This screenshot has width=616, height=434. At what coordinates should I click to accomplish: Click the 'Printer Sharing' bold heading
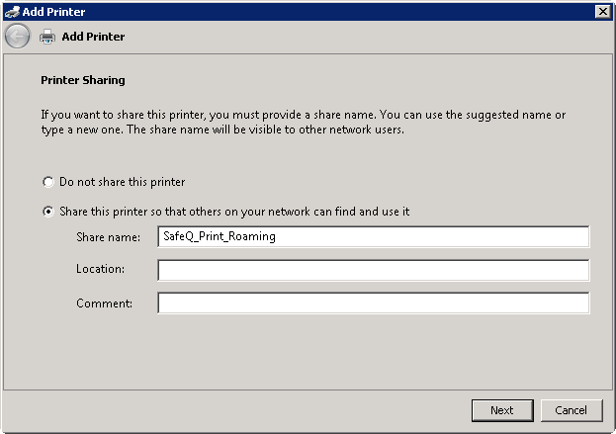(82, 80)
